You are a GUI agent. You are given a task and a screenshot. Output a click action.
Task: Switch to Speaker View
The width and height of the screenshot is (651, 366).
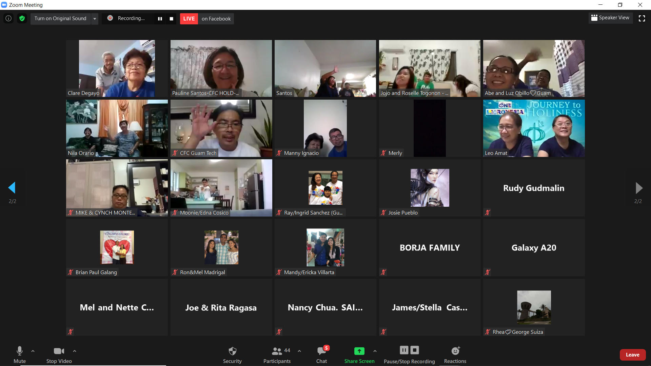[610, 18]
